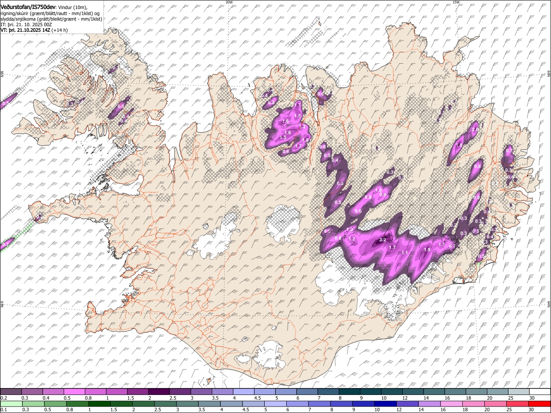Select lower legend row swatch labeled 0.3

[x=33, y=404]
